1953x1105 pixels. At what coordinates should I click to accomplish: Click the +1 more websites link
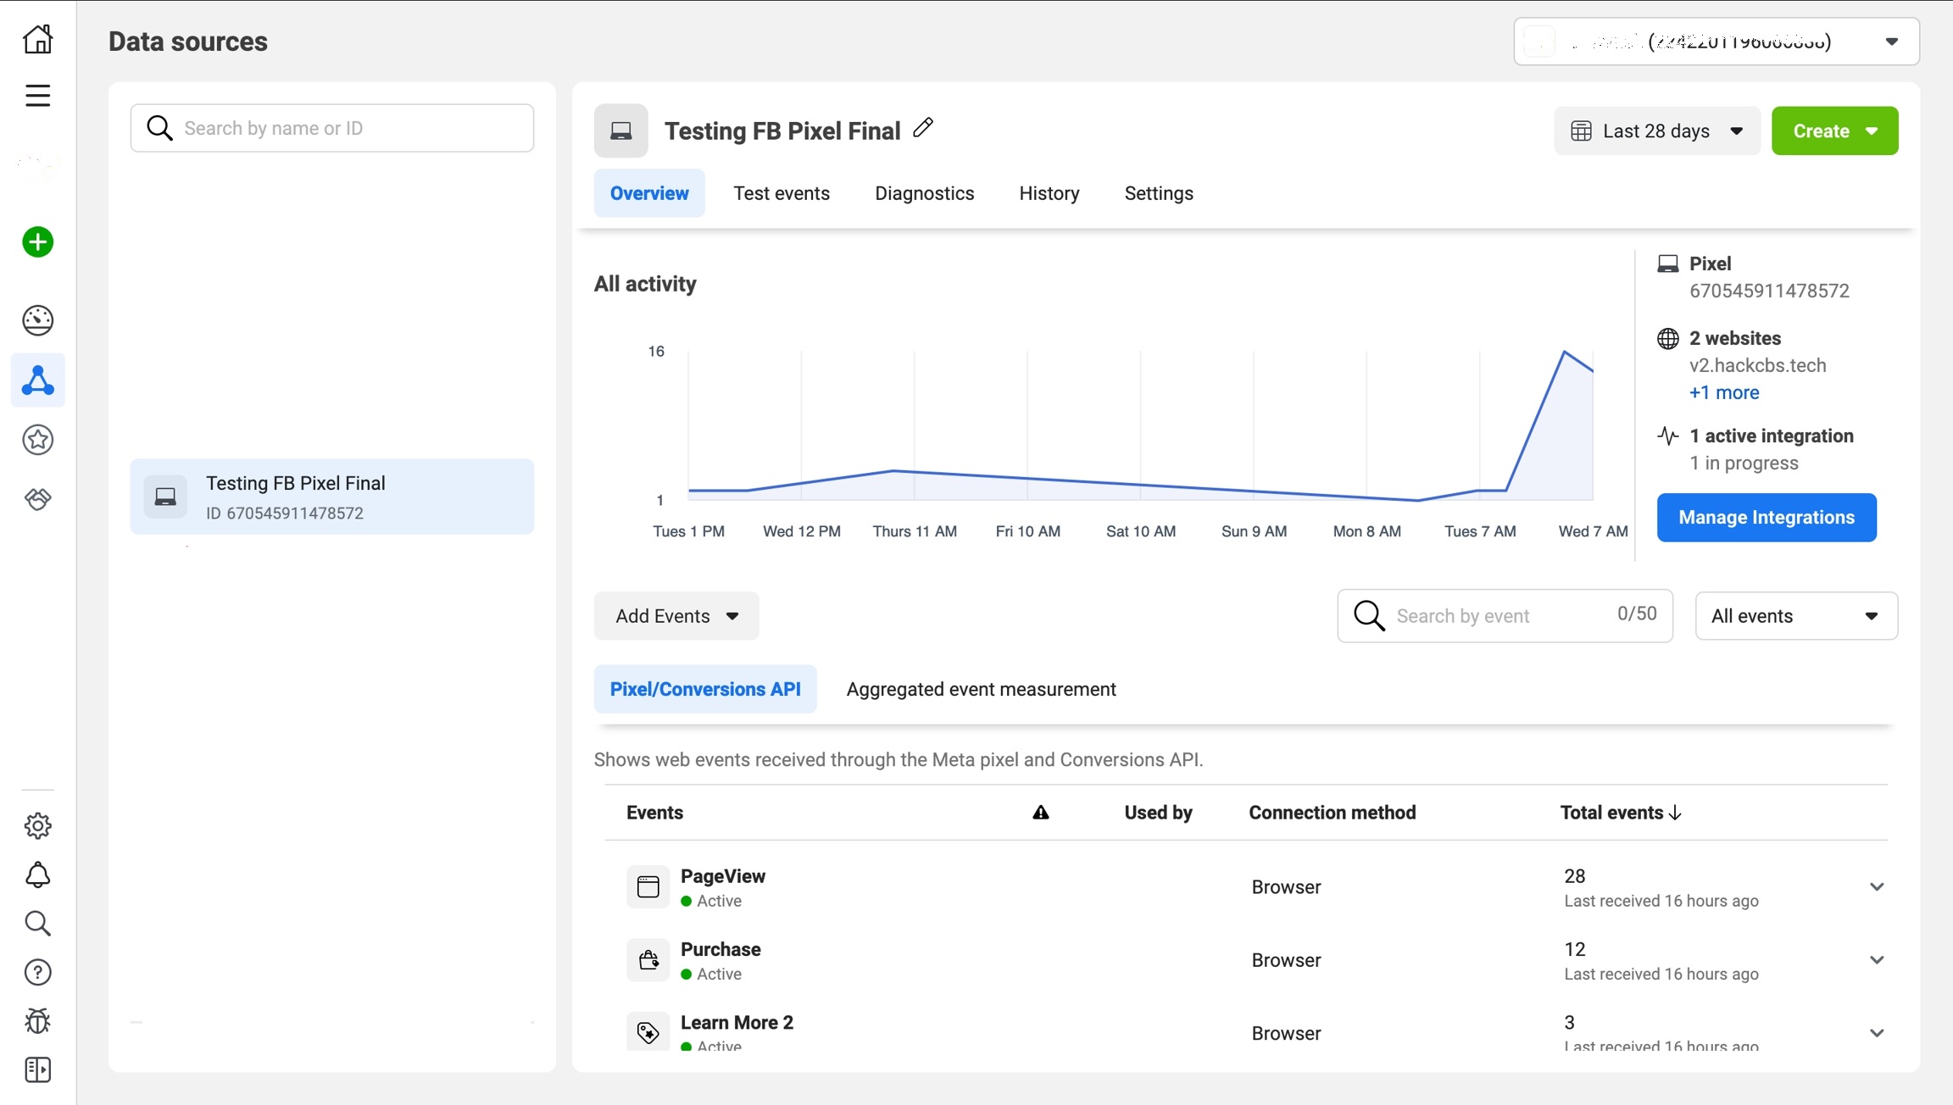(x=1723, y=392)
